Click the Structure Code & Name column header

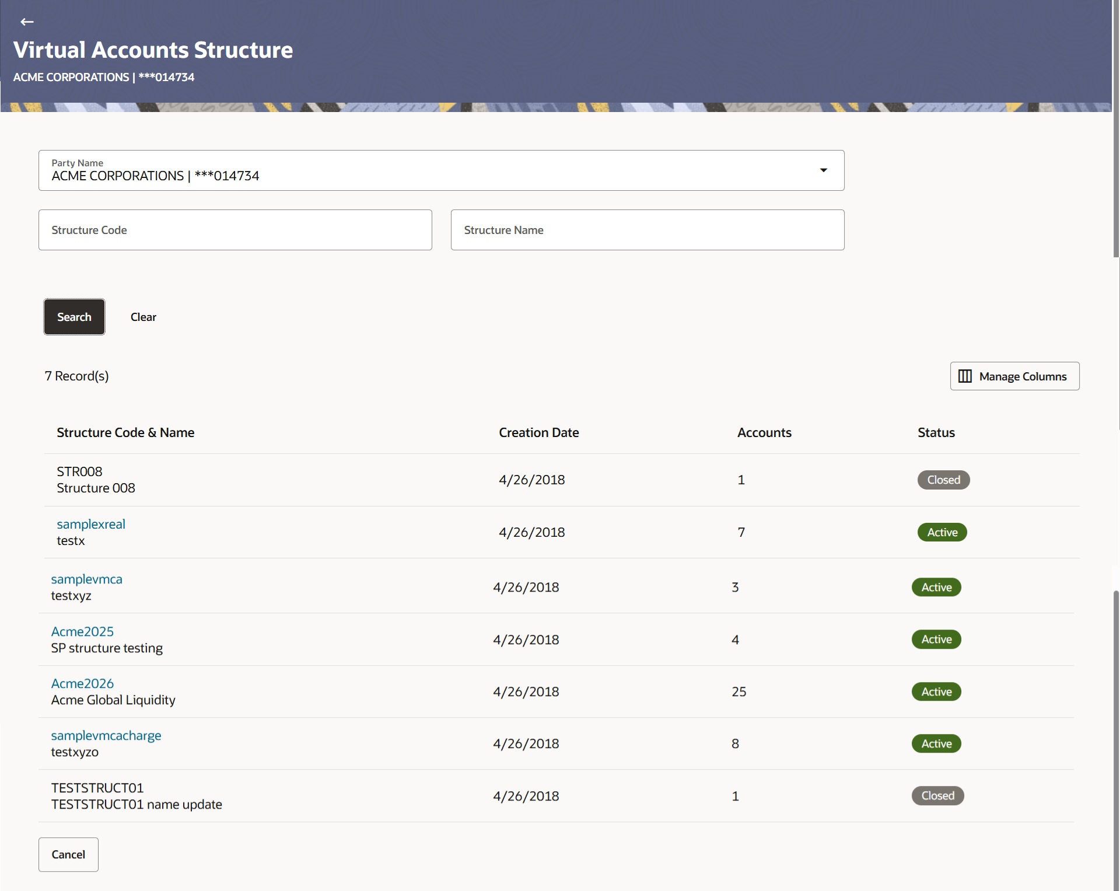[x=125, y=432]
